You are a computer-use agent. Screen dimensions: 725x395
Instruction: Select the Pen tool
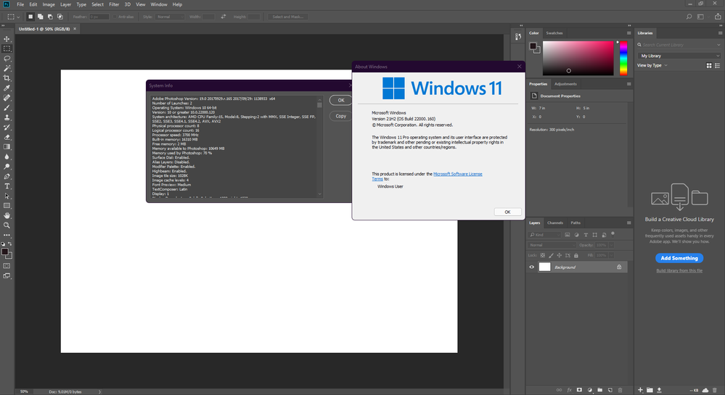7,176
